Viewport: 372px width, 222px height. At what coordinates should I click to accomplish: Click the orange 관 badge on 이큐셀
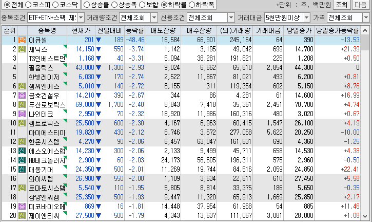(22, 40)
